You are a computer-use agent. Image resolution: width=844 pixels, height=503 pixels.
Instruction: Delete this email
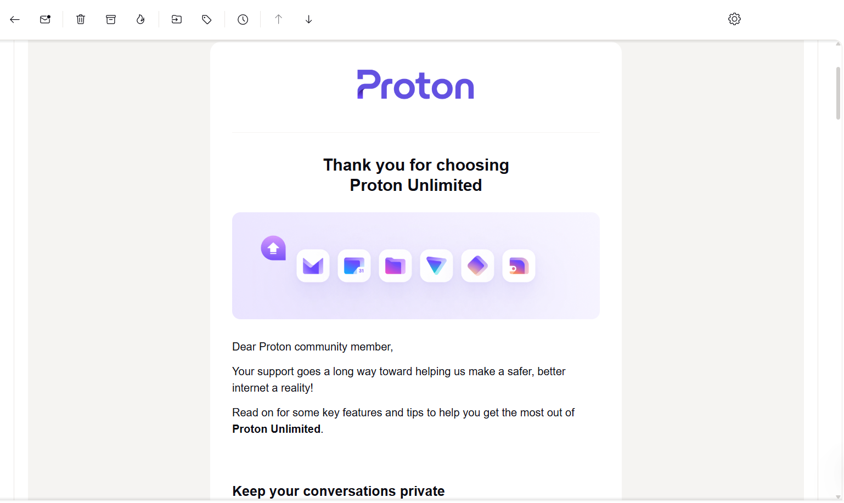pyautogui.click(x=80, y=19)
